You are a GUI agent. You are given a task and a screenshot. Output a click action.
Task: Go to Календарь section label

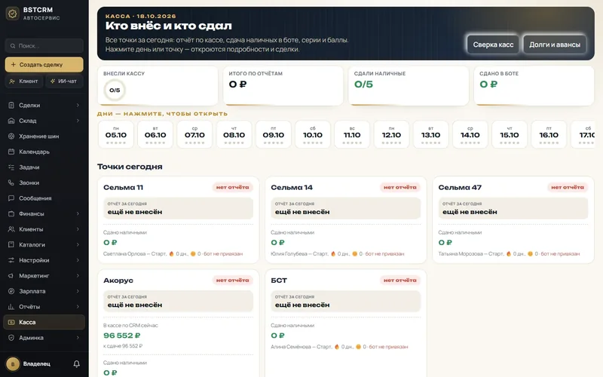34,152
